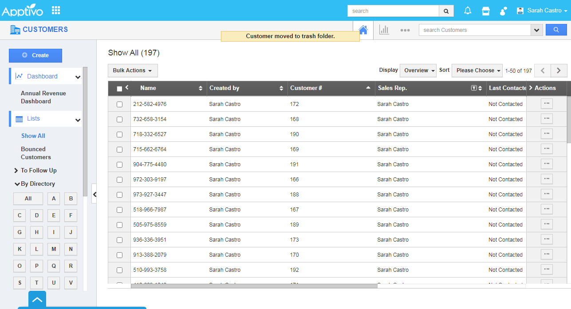Tick the checkbox for customer 715-662-6764
571x309 pixels.
[x=119, y=149]
